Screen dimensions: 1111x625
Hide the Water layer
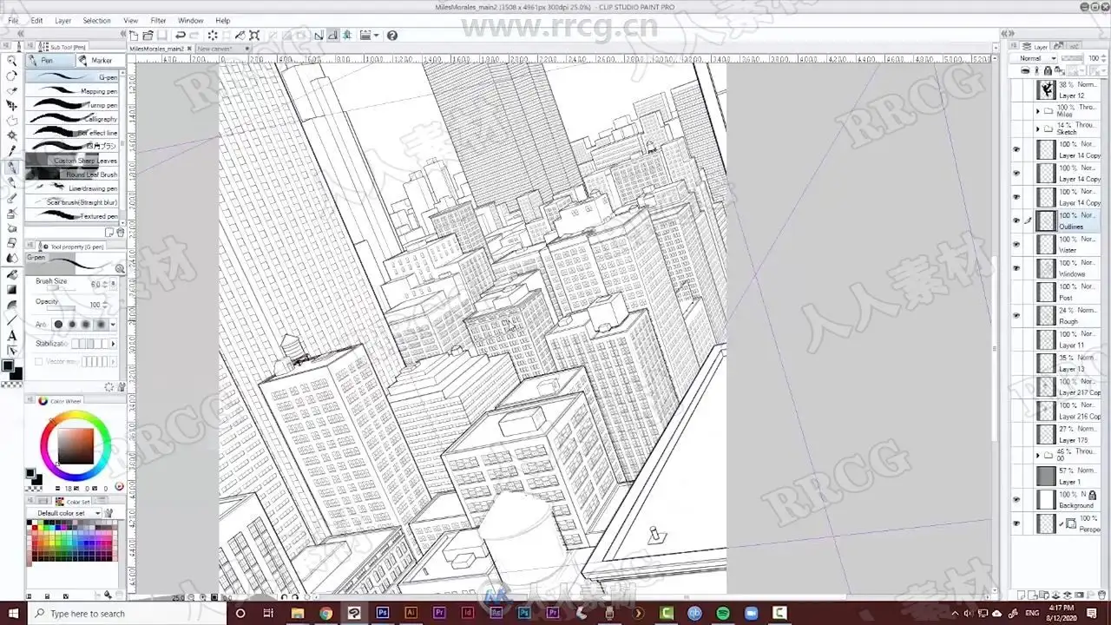point(1016,245)
